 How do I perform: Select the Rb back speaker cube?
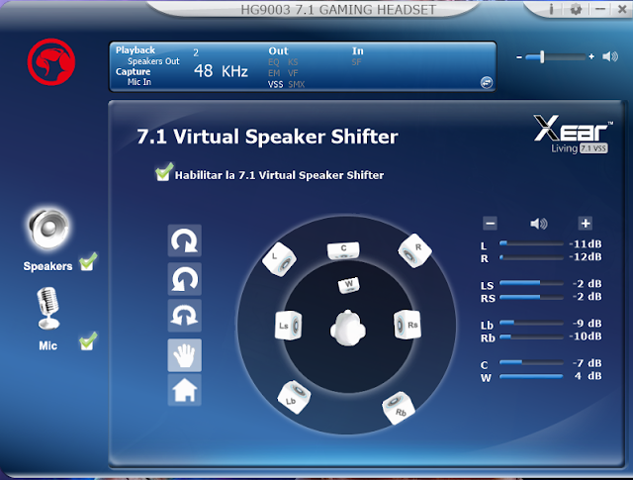[398, 408]
